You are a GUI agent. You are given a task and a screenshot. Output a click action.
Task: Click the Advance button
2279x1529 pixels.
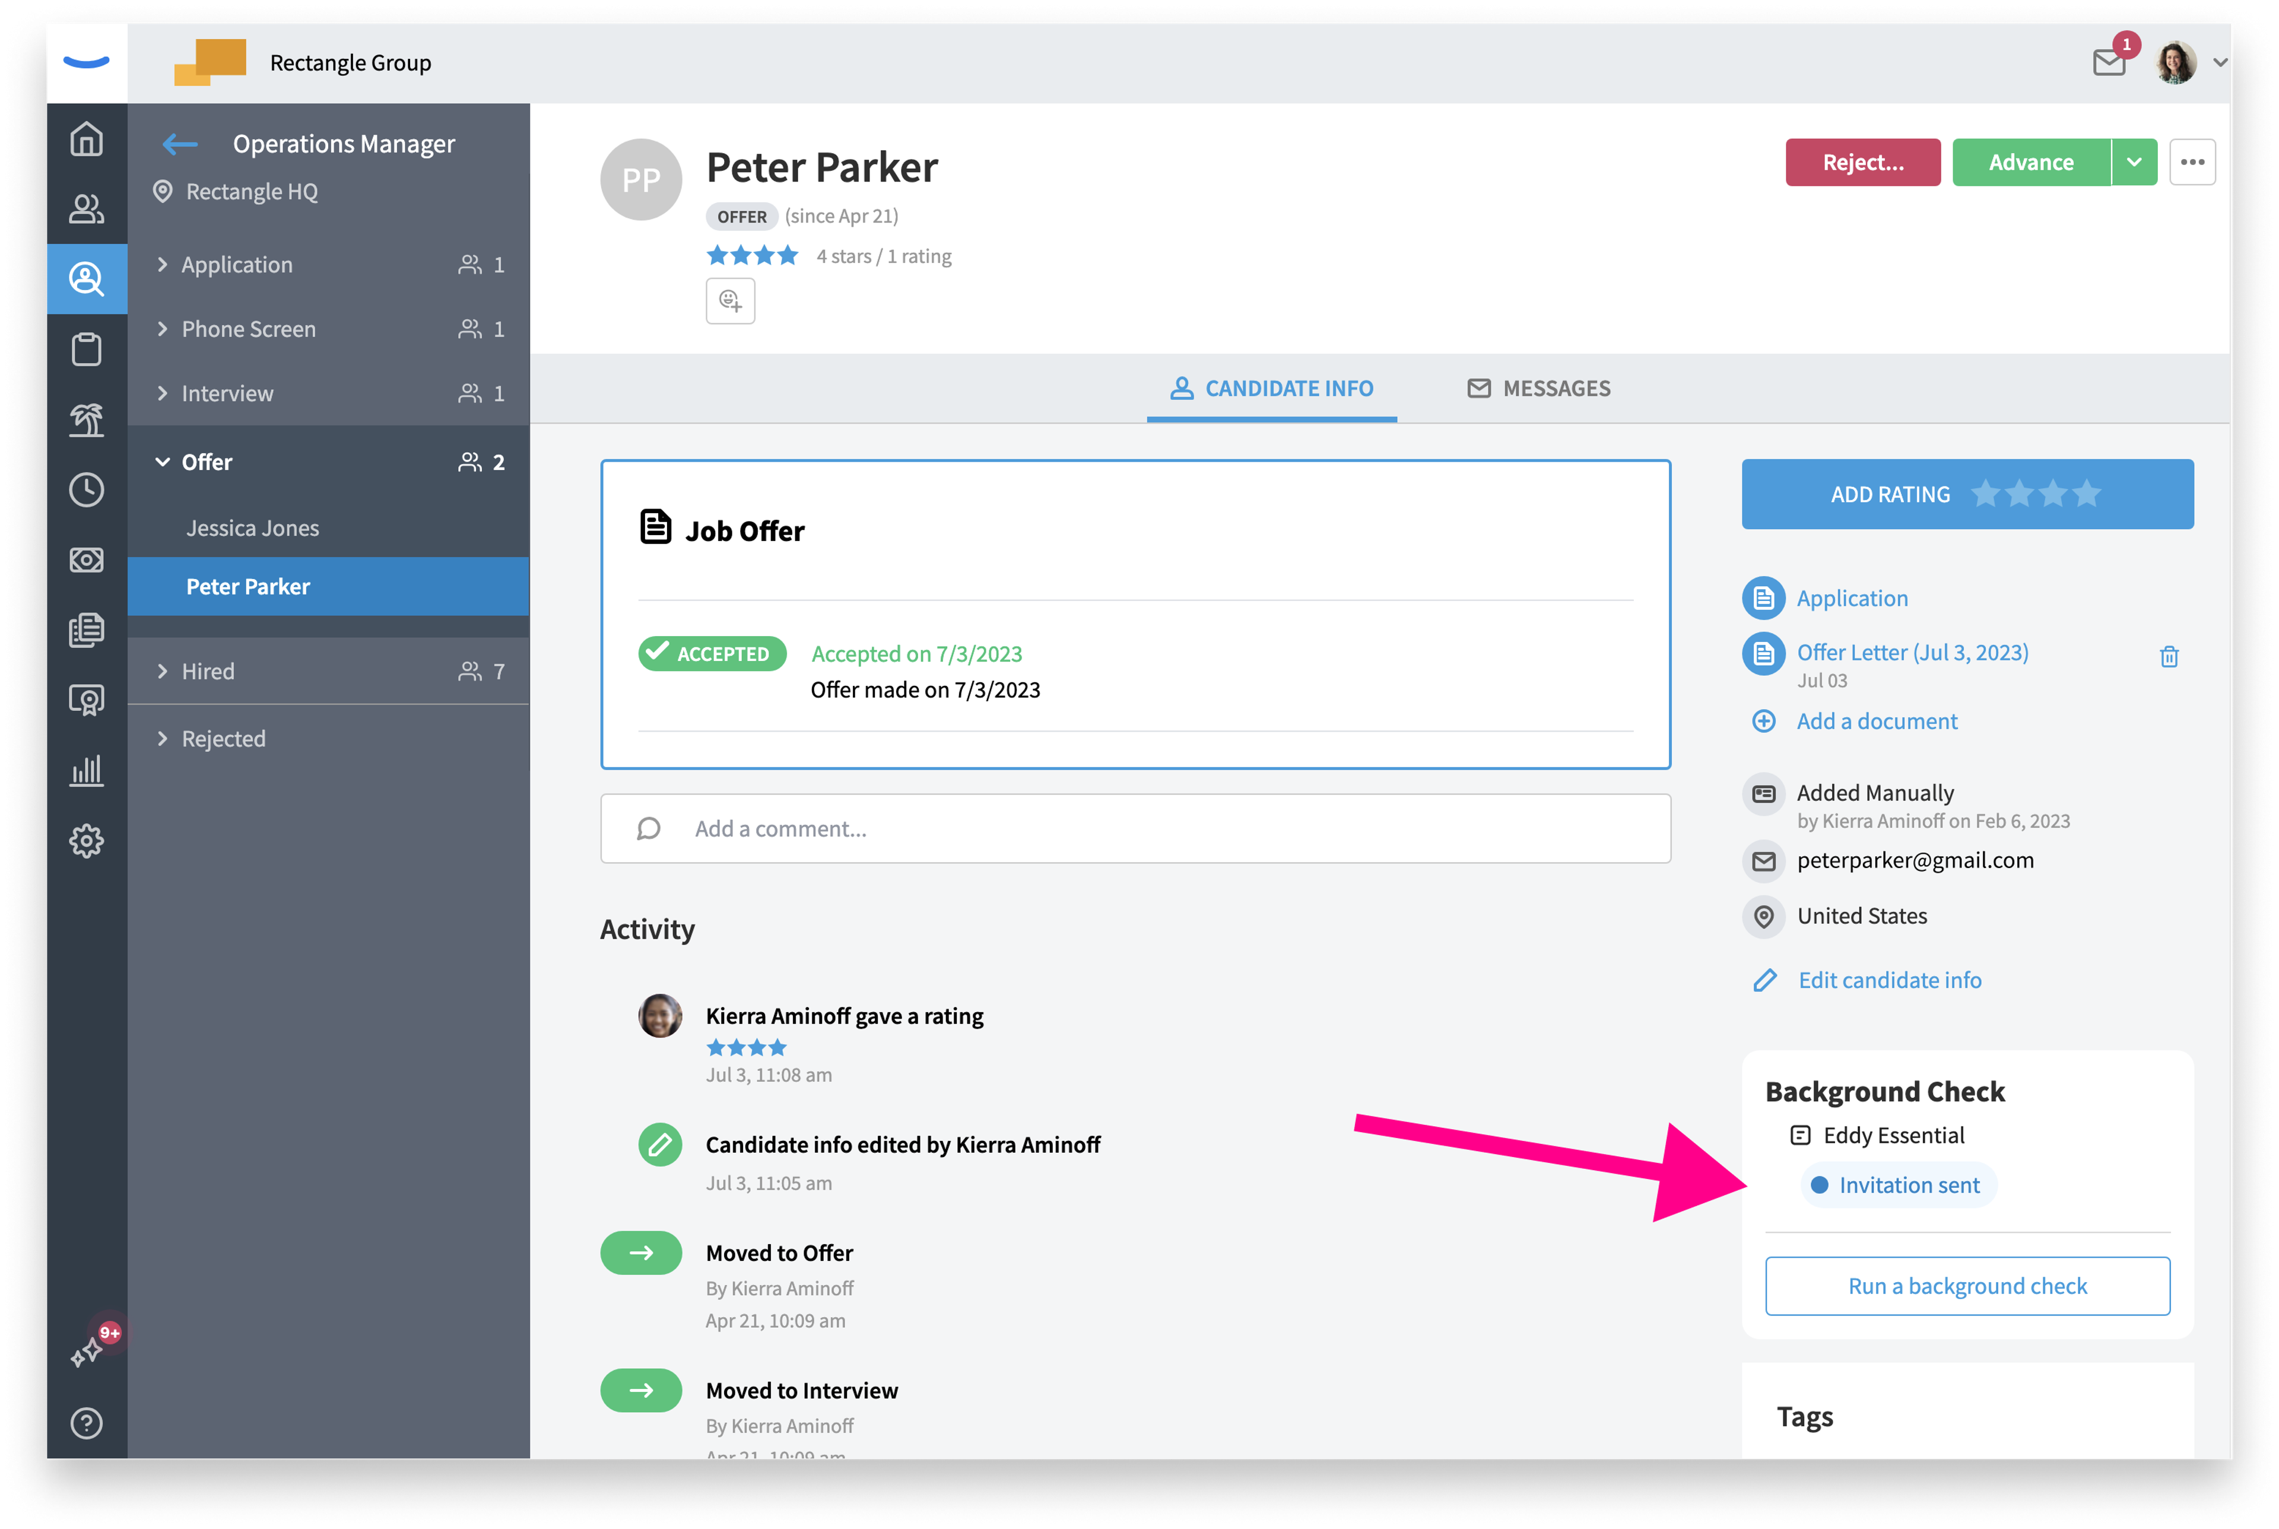tap(2032, 162)
